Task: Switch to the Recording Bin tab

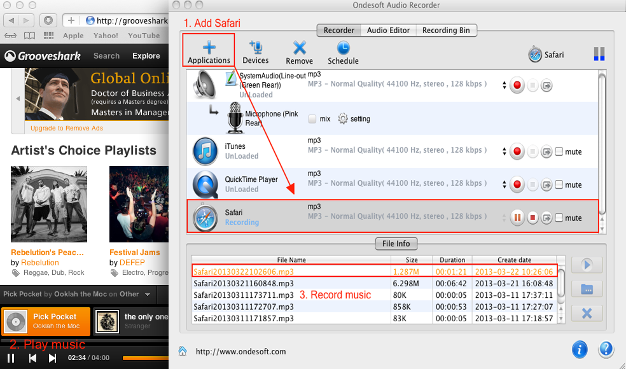Action: pos(446,30)
